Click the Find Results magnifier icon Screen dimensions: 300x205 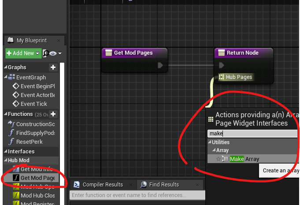(x=143, y=184)
